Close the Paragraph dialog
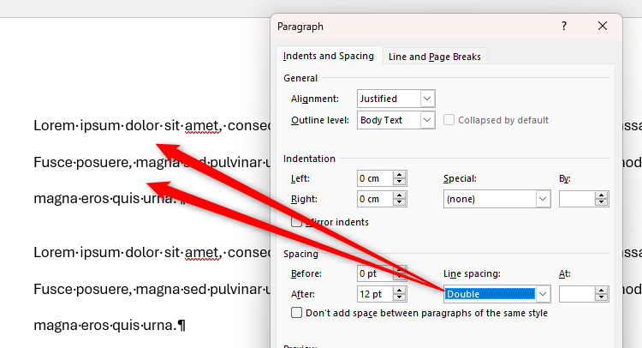Image resolution: width=642 pixels, height=348 pixels. click(x=603, y=27)
